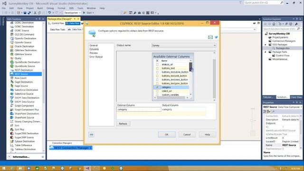Select QuickBooks Source in the toolbox

[25, 66]
